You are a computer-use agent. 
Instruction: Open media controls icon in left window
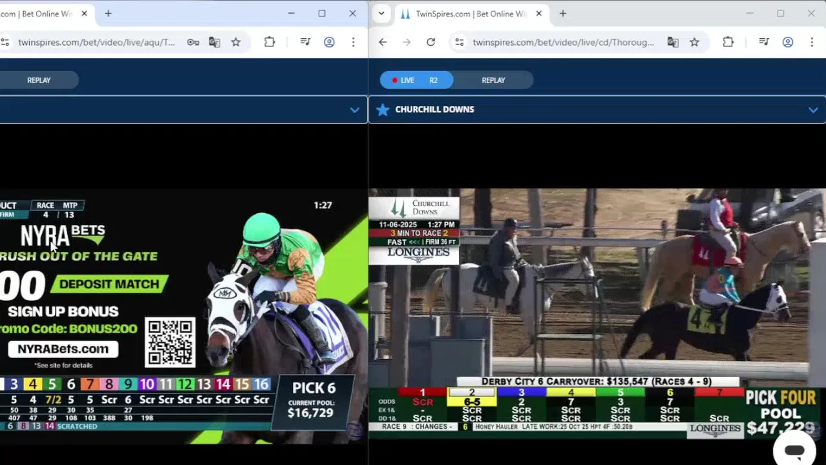(x=305, y=42)
